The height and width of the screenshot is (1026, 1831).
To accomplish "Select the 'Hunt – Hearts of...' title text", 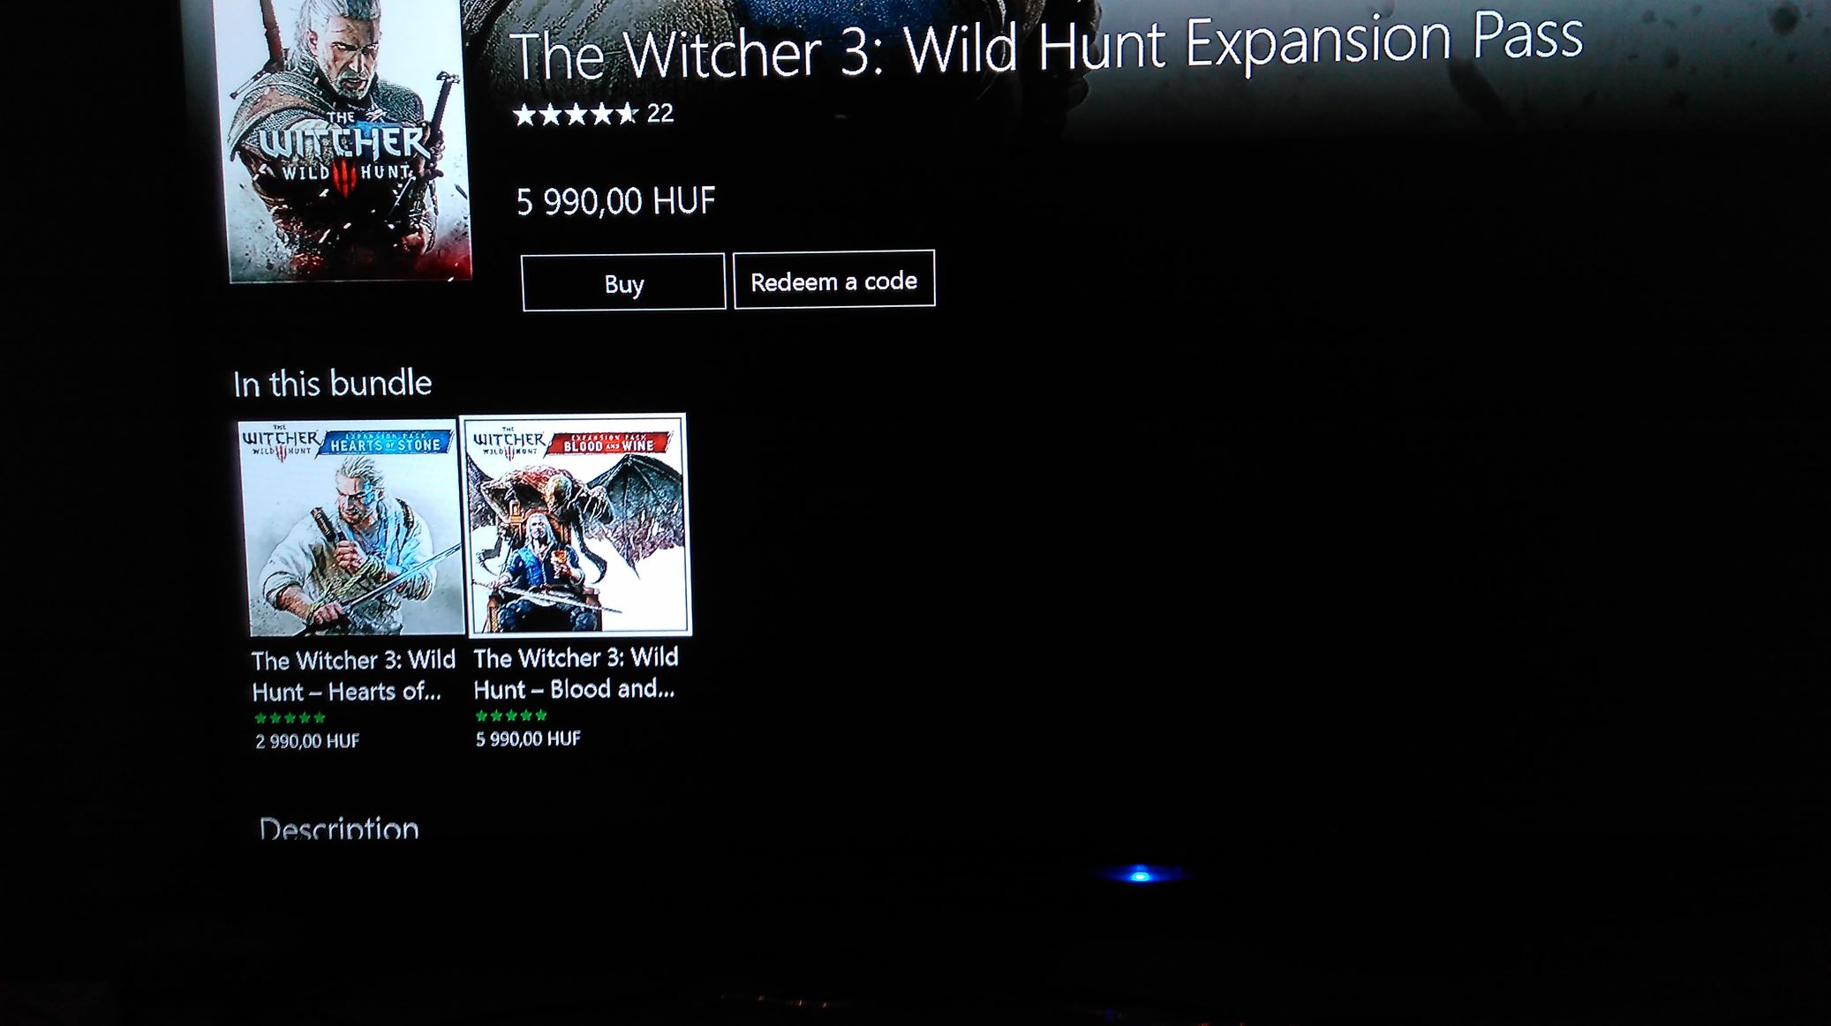I will [346, 692].
